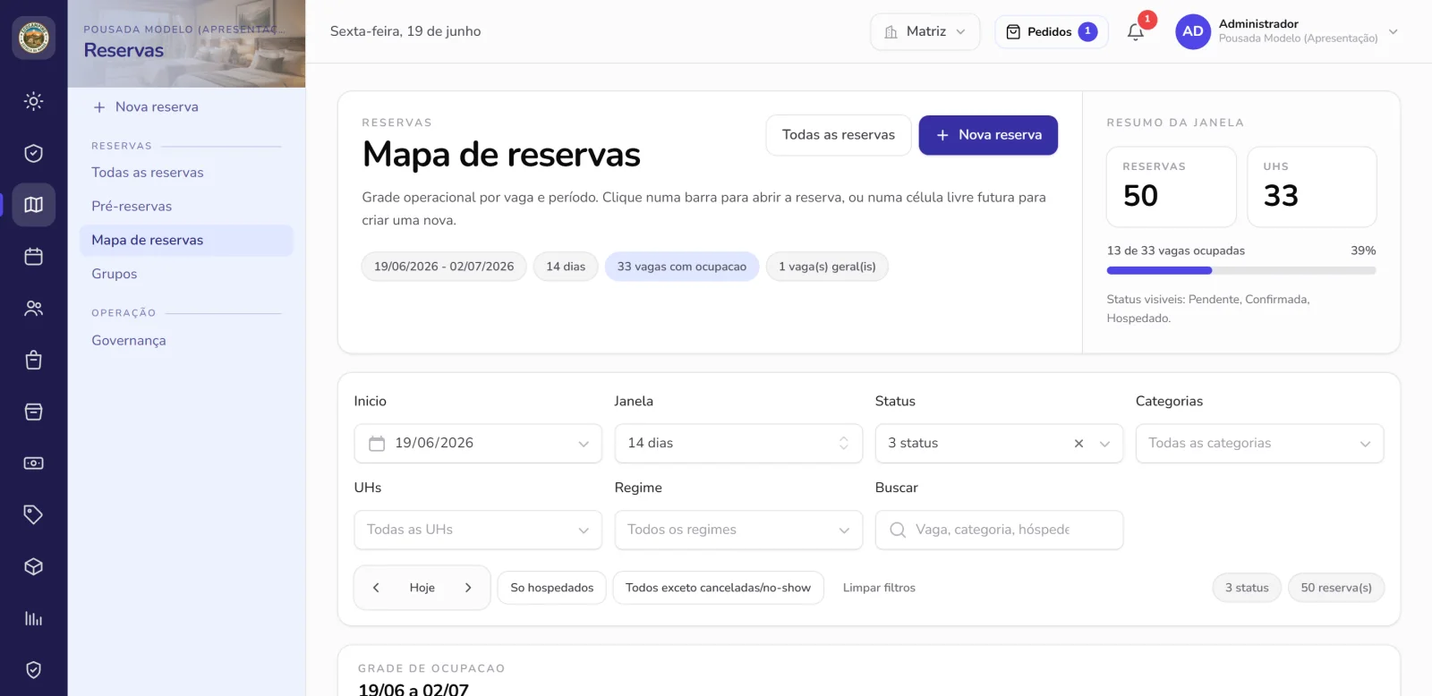Click the Todas as reservas header button
Screen dimensions: 1432x696
click(x=839, y=135)
